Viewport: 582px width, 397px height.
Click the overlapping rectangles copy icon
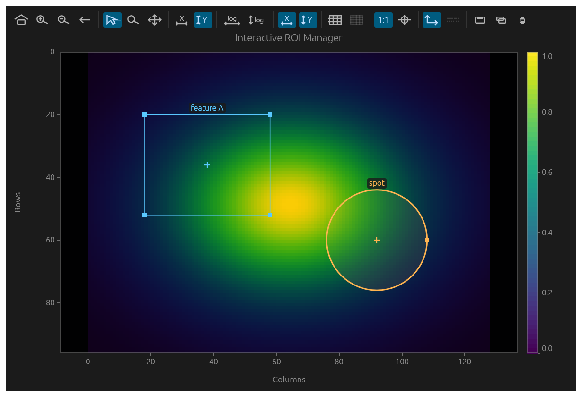[501, 20]
